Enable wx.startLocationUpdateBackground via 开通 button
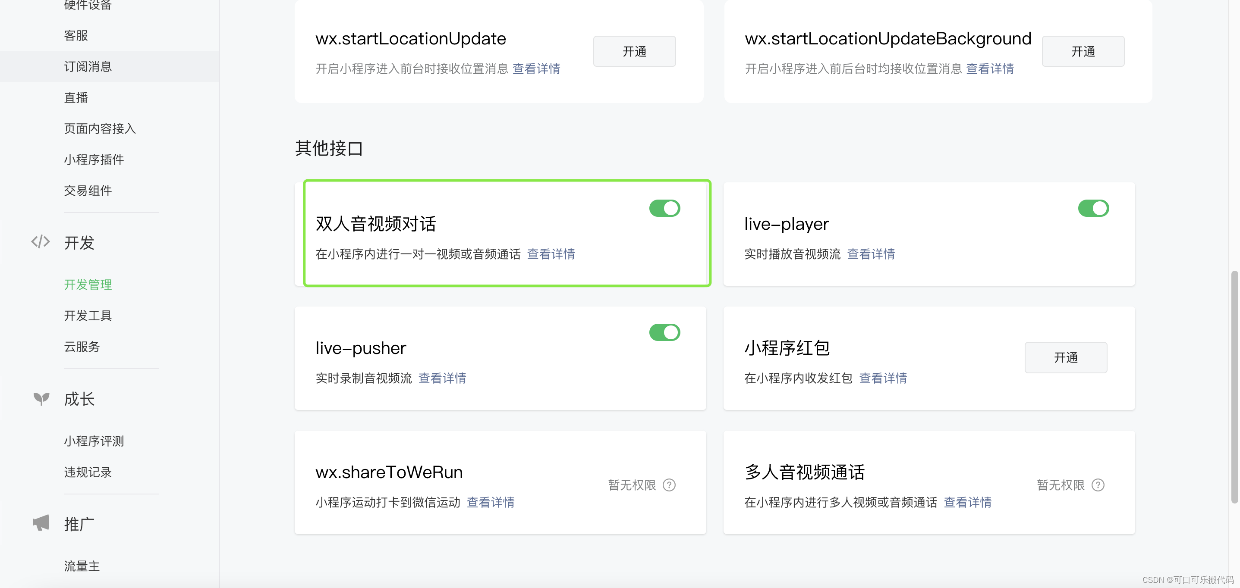The width and height of the screenshot is (1240, 588). pyautogui.click(x=1083, y=51)
